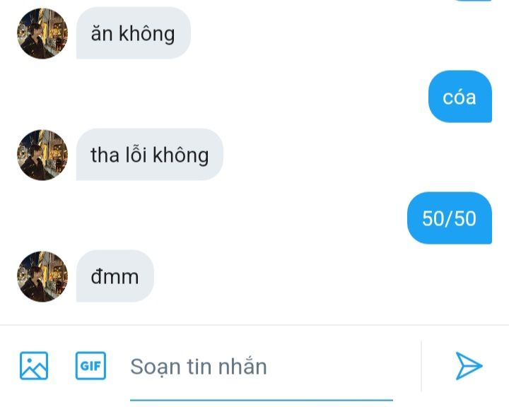Place the cursor in the "Soạn tin nhắn" placeholder

[199, 367]
